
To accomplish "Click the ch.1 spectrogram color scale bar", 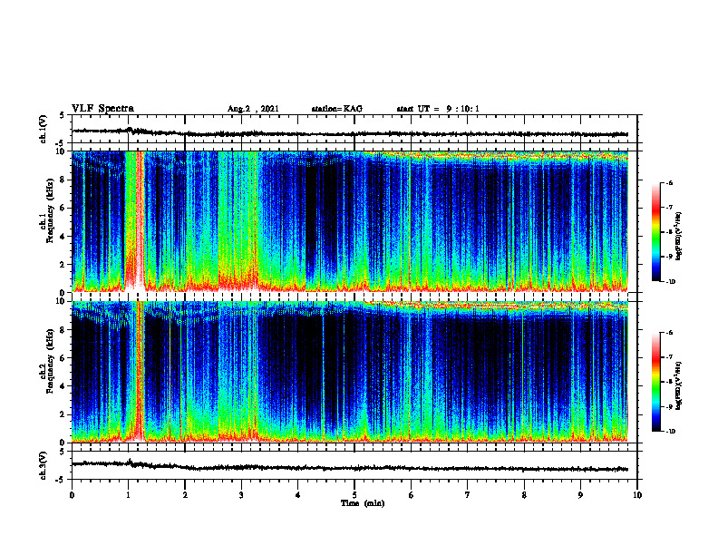I will (x=656, y=232).
